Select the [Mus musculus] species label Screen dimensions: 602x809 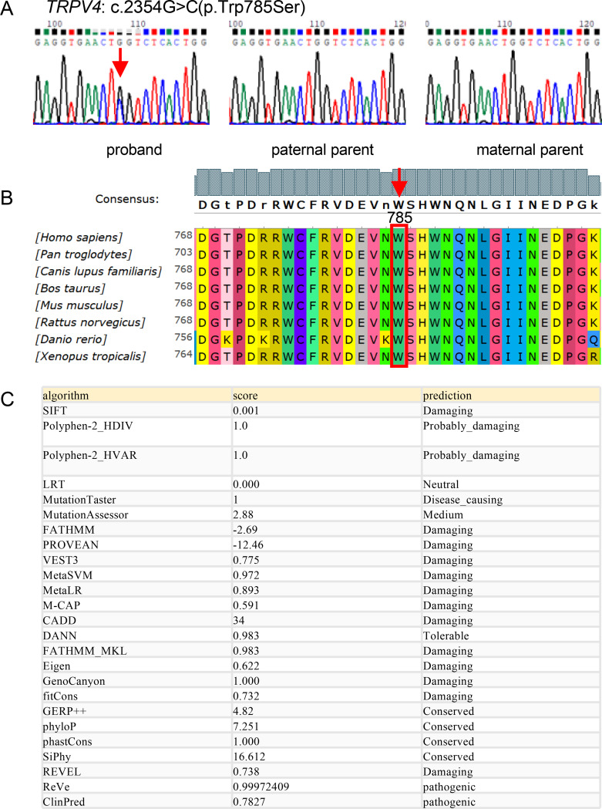[x=79, y=305]
